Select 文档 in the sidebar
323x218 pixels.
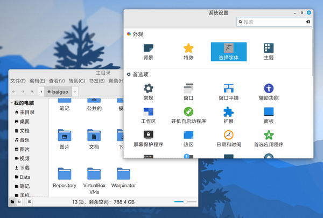pos(22,131)
